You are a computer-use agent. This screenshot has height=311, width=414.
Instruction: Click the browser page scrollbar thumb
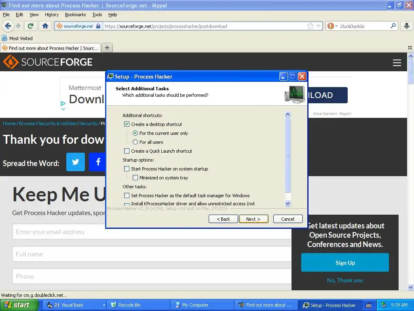pos(410,71)
